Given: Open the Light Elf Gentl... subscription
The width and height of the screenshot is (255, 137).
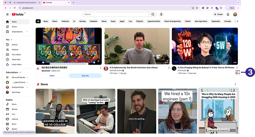Looking at the screenshot, I should 17,82.
